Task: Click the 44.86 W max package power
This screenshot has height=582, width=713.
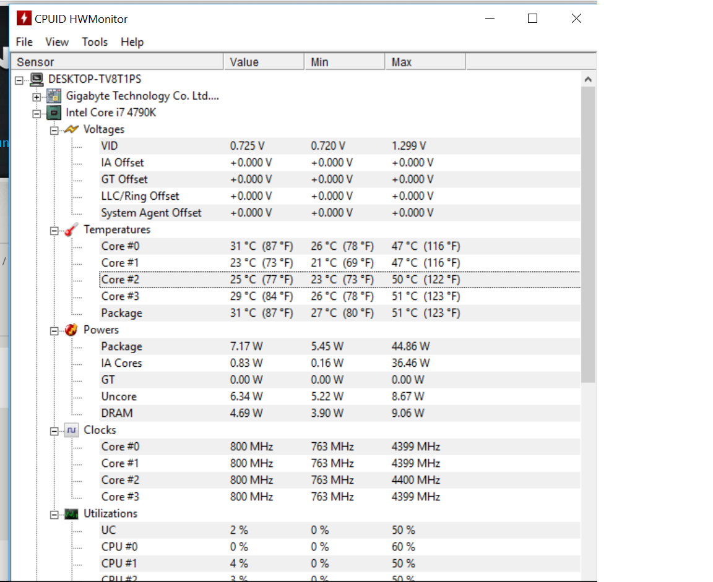Action: pyautogui.click(x=410, y=346)
